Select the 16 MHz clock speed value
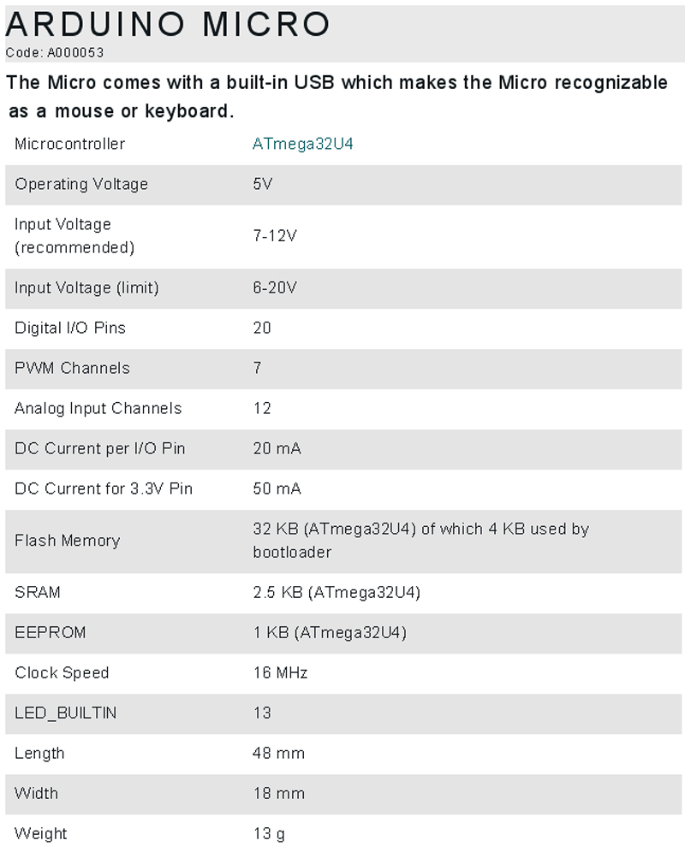 (280, 672)
